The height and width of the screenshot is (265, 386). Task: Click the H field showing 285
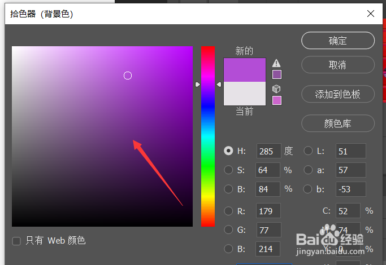(x=269, y=151)
